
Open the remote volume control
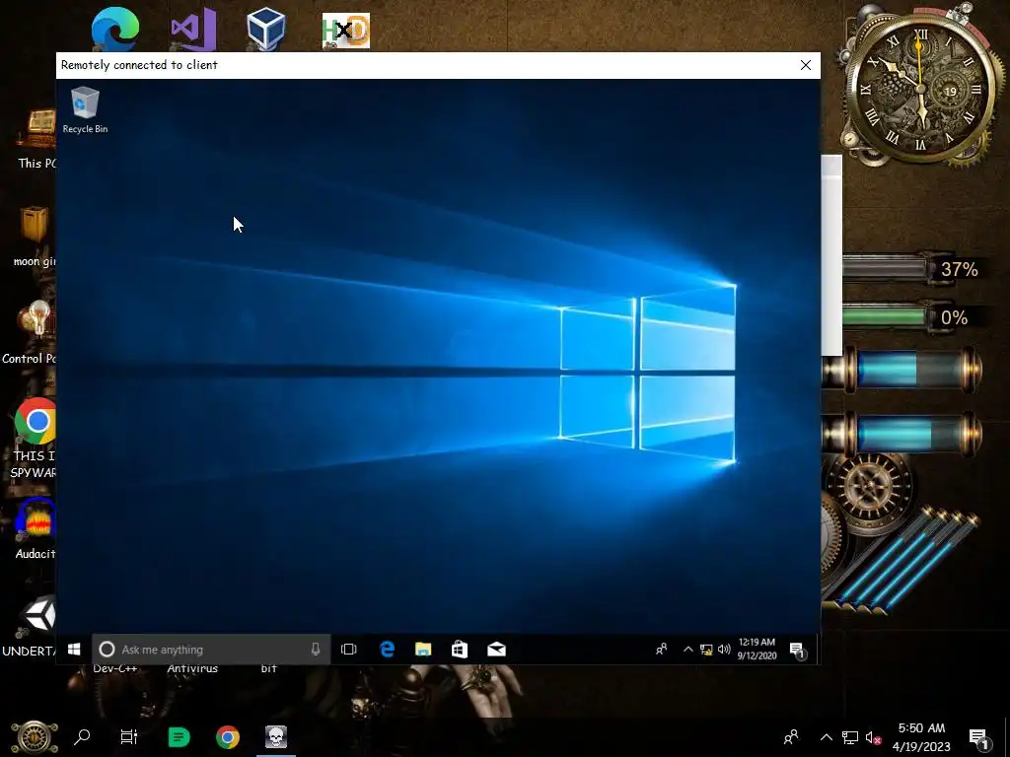[724, 650]
